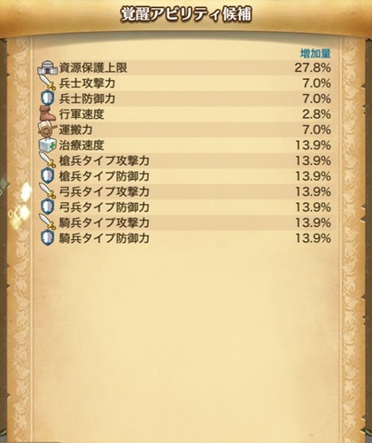Click the sword icon next to 兵士攻撃力
372x443 pixels.
48,82
